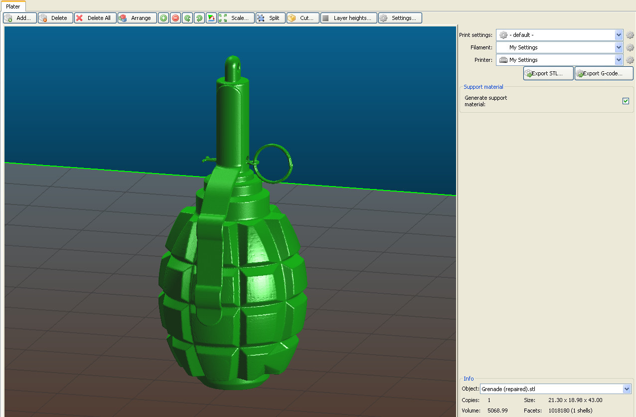Open Printer settings gear icon

coord(630,60)
